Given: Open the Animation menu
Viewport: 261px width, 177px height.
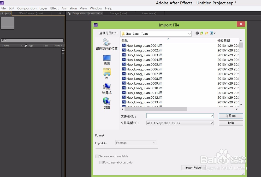Looking at the screenshot, I should point(69,8).
